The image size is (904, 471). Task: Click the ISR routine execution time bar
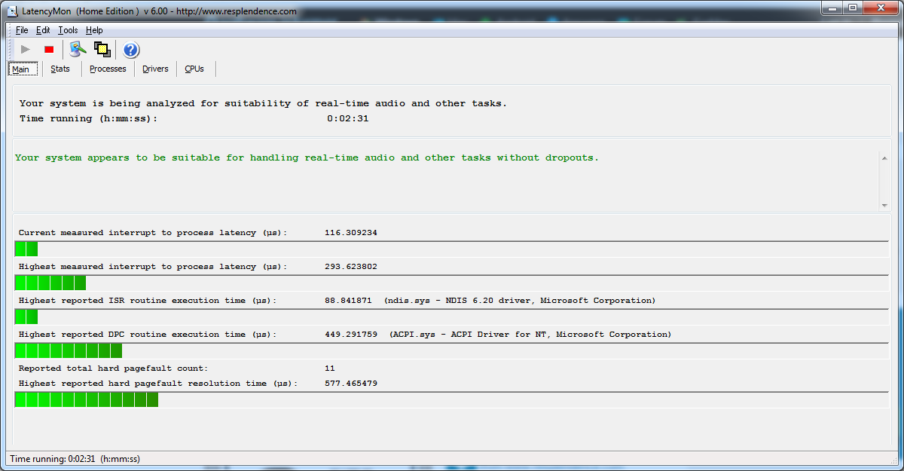point(451,317)
